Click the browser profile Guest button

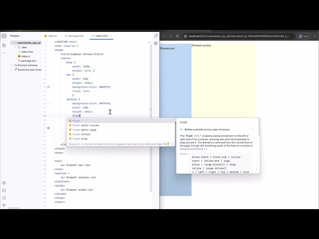pyautogui.click(x=304, y=36)
